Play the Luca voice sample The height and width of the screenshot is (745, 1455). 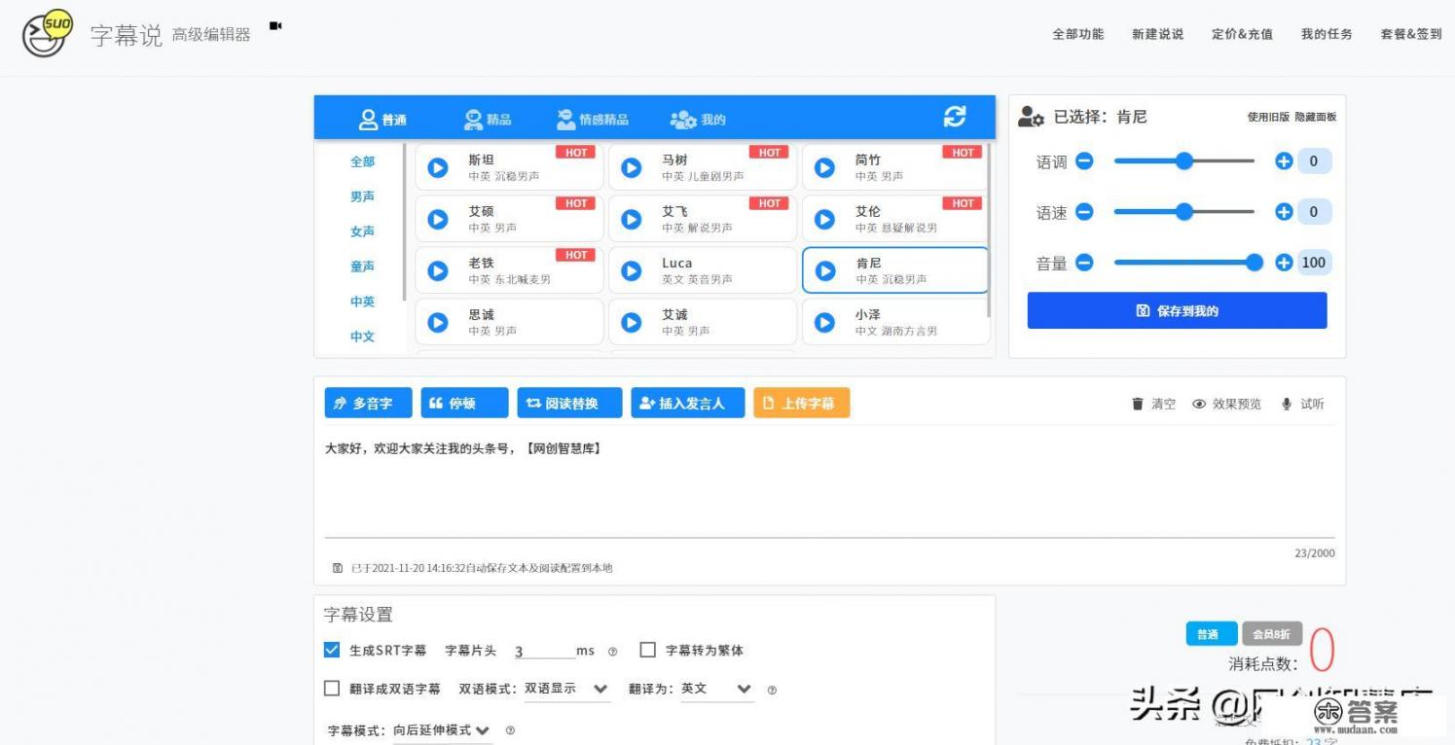click(632, 271)
